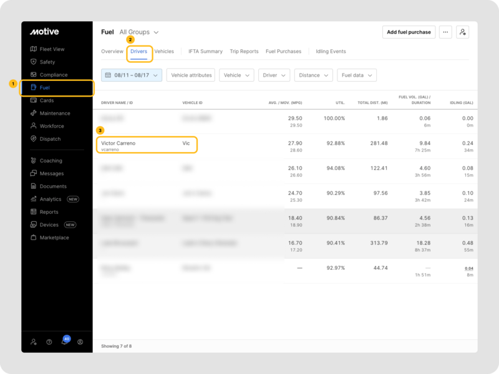Click the Vehicle attributes button
The image size is (499, 374).
(191, 75)
